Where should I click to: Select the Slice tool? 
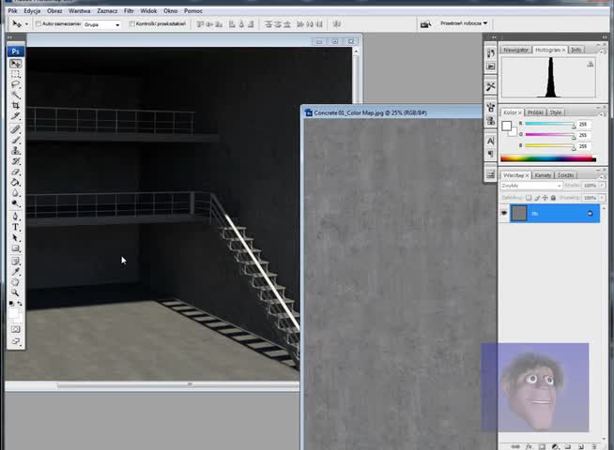click(x=16, y=116)
